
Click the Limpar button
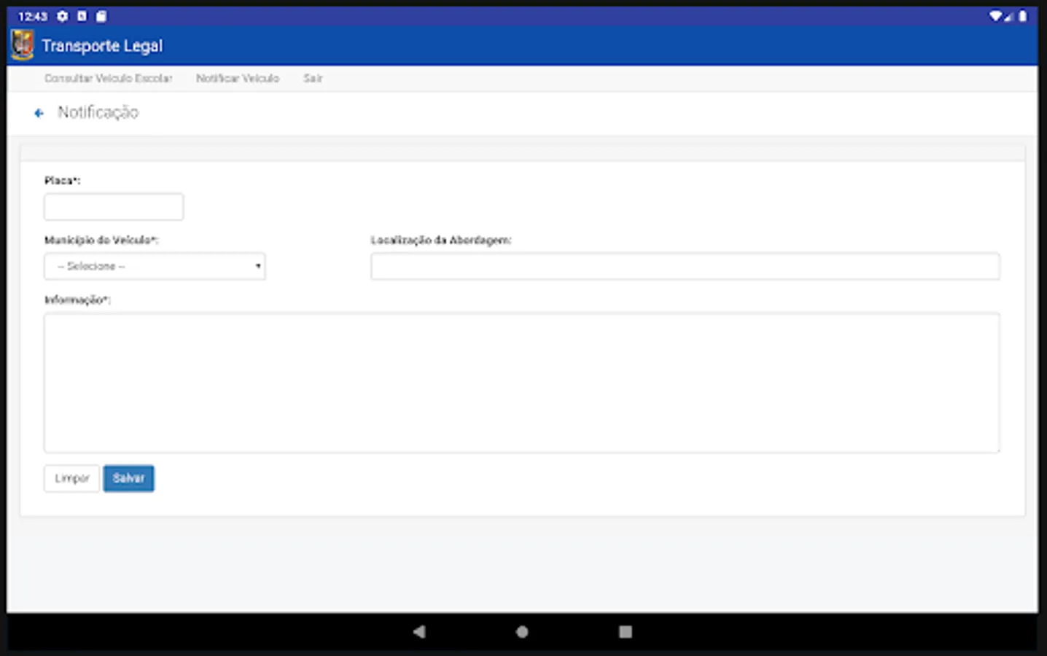point(71,478)
